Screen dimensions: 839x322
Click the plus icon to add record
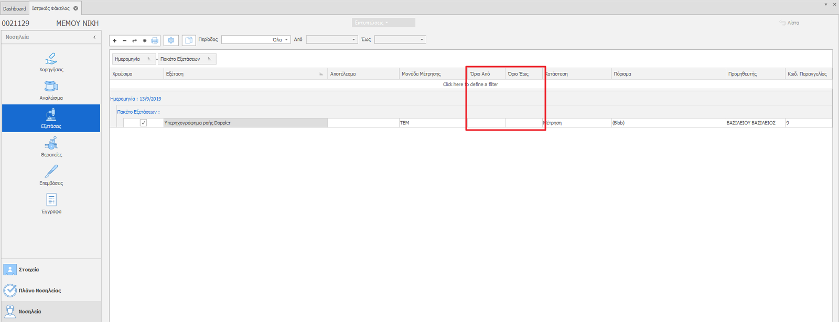coord(115,40)
